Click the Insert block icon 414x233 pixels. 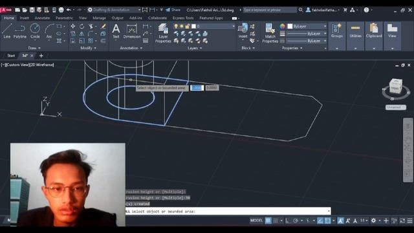click(x=243, y=30)
